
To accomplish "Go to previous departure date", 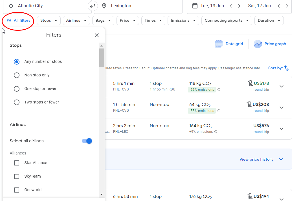I will coord(231,6).
